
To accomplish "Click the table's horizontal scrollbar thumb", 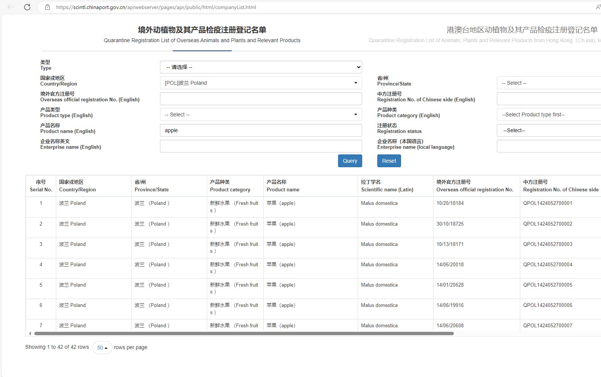I will pos(244,333).
